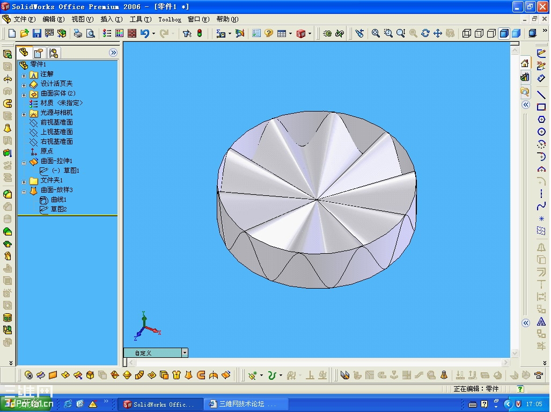This screenshot has width=551, height=412.
Task: Save the part using the floppy disk icon
Action: (36, 33)
